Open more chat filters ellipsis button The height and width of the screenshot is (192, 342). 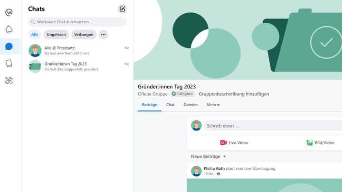click(104, 35)
